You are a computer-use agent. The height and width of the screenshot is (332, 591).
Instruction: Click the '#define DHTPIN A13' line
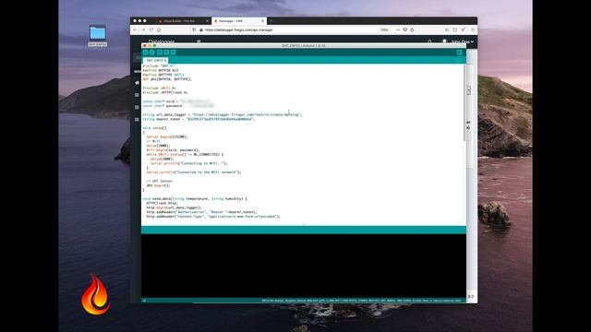pos(161,70)
